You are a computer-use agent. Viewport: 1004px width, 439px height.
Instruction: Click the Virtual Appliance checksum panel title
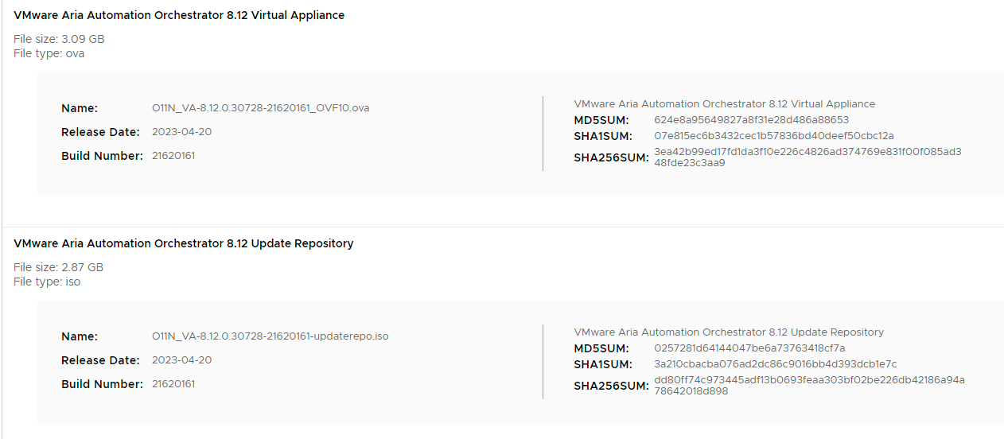(x=724, y=104)
